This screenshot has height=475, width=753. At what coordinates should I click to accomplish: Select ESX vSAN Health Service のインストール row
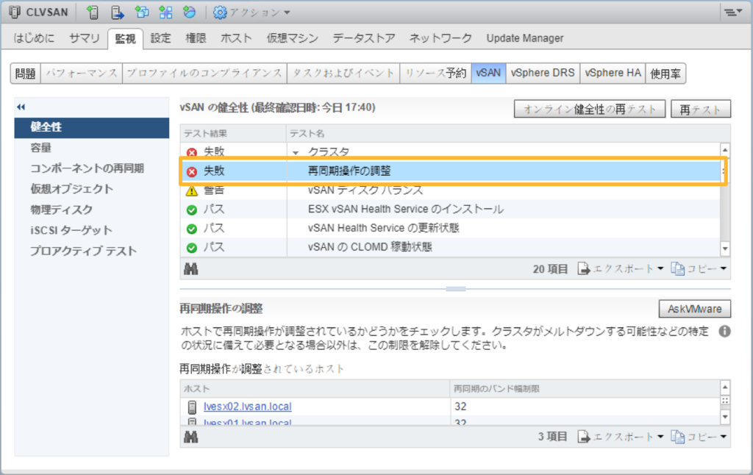(452, 210)
